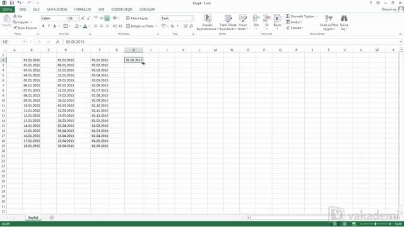Apply percent style format
404x227 pixels.
172,26
